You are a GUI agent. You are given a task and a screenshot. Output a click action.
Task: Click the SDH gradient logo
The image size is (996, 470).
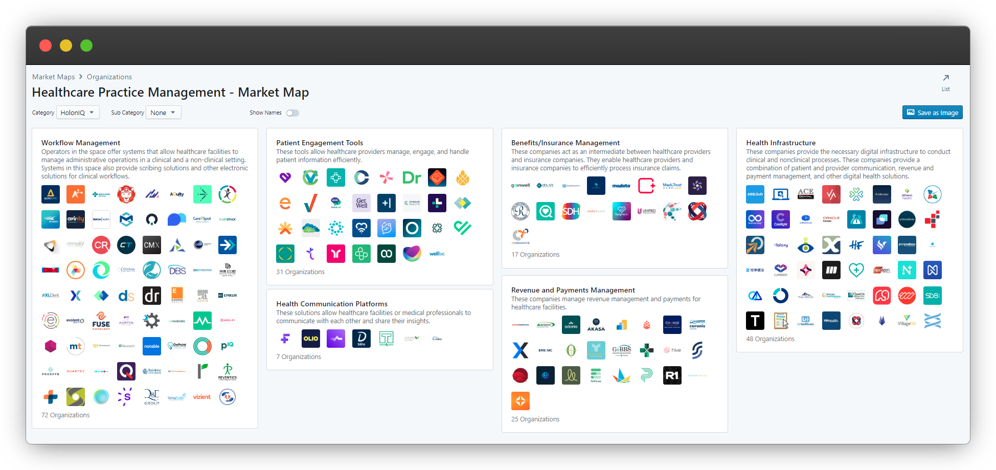[571, 211]
